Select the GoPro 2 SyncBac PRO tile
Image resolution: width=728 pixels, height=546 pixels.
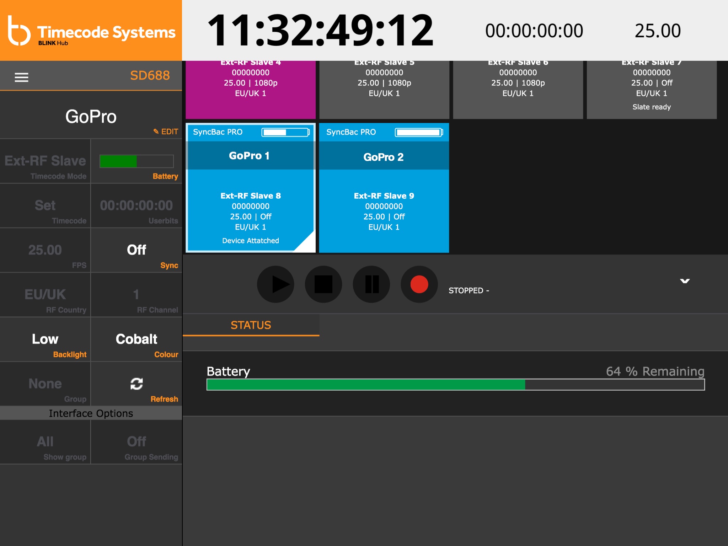tap(384, 188)
